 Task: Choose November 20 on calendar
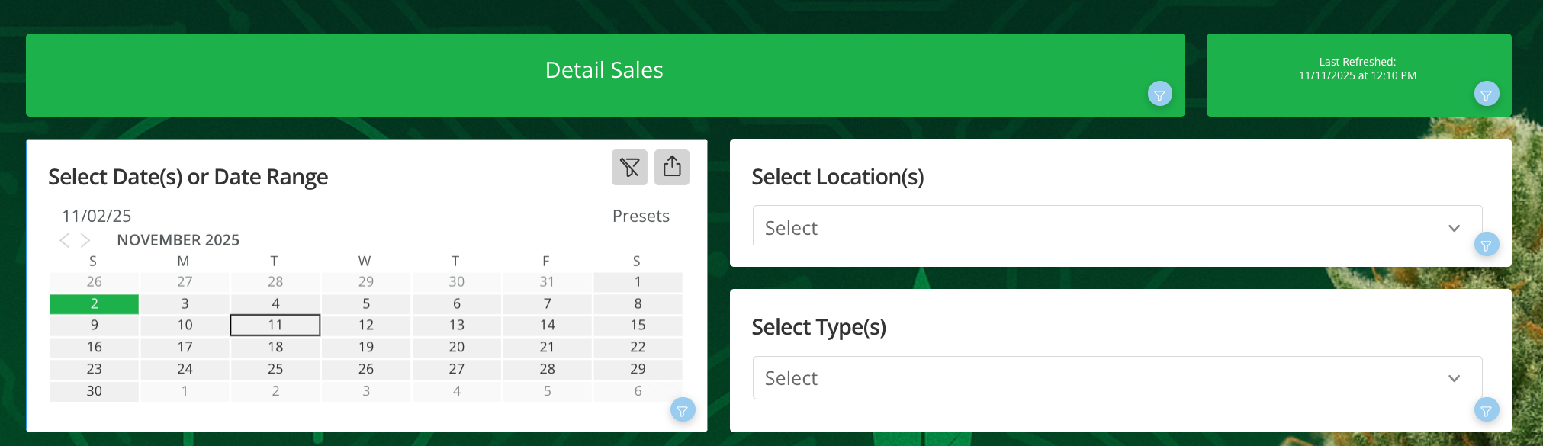[x=456, y=347]
